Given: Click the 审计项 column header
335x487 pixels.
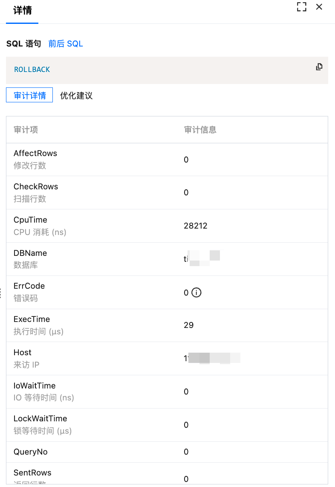Looking at the screenshot, I should 26,130.
